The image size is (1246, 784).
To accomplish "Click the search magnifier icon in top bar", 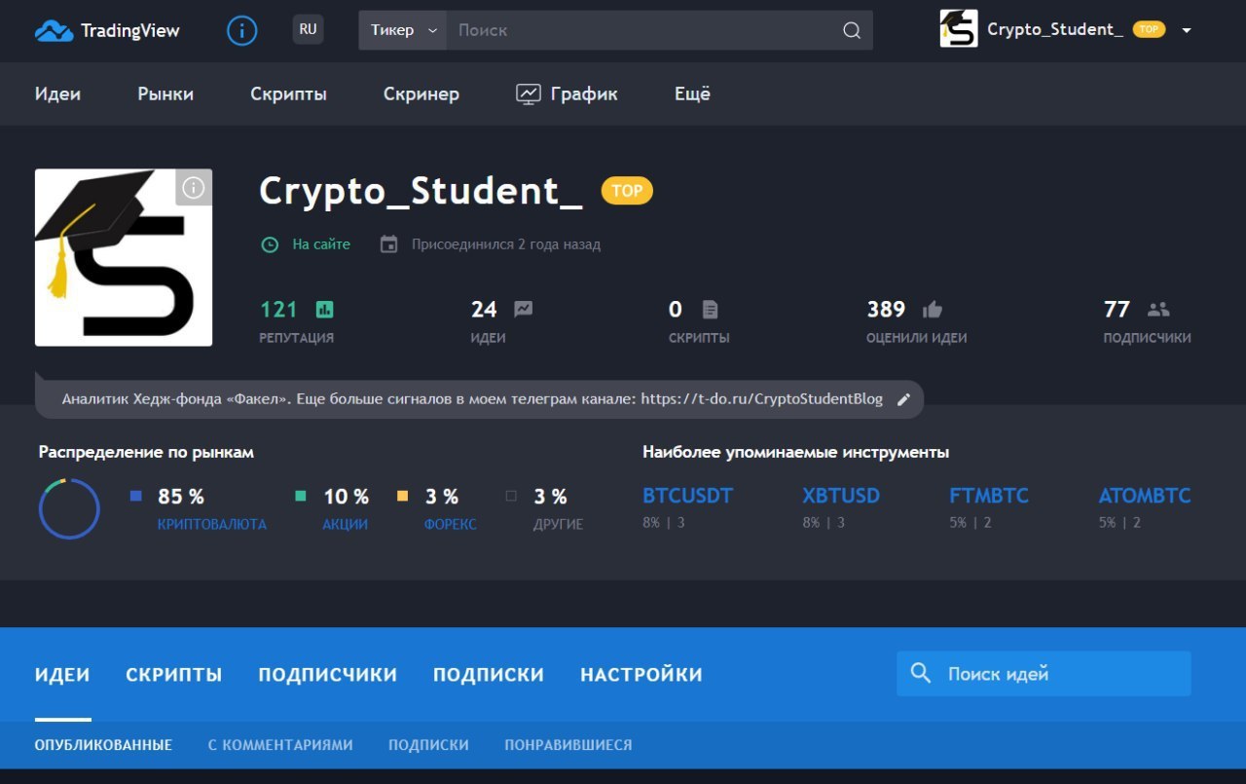I will (852, 30).
